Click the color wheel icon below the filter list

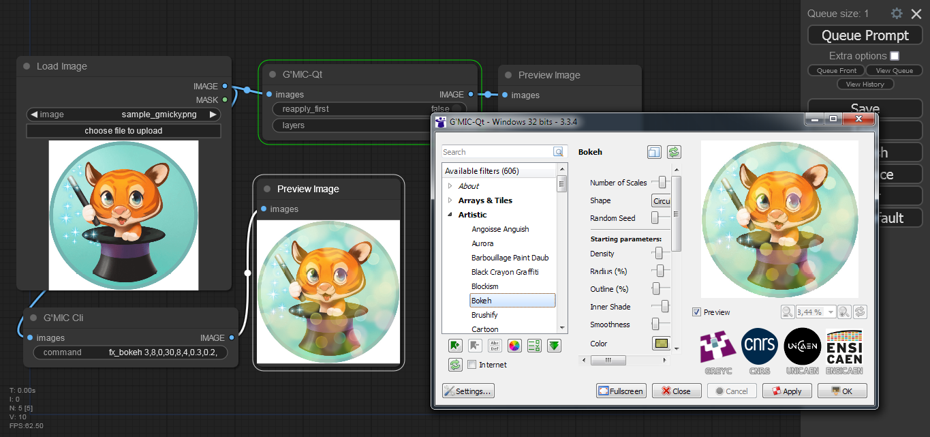(x=514, y=345)
